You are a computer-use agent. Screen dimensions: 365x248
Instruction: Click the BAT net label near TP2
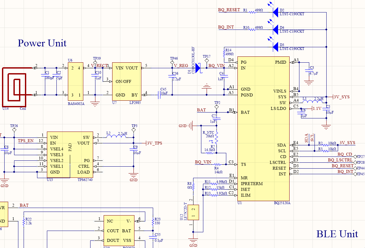(201, 110)
